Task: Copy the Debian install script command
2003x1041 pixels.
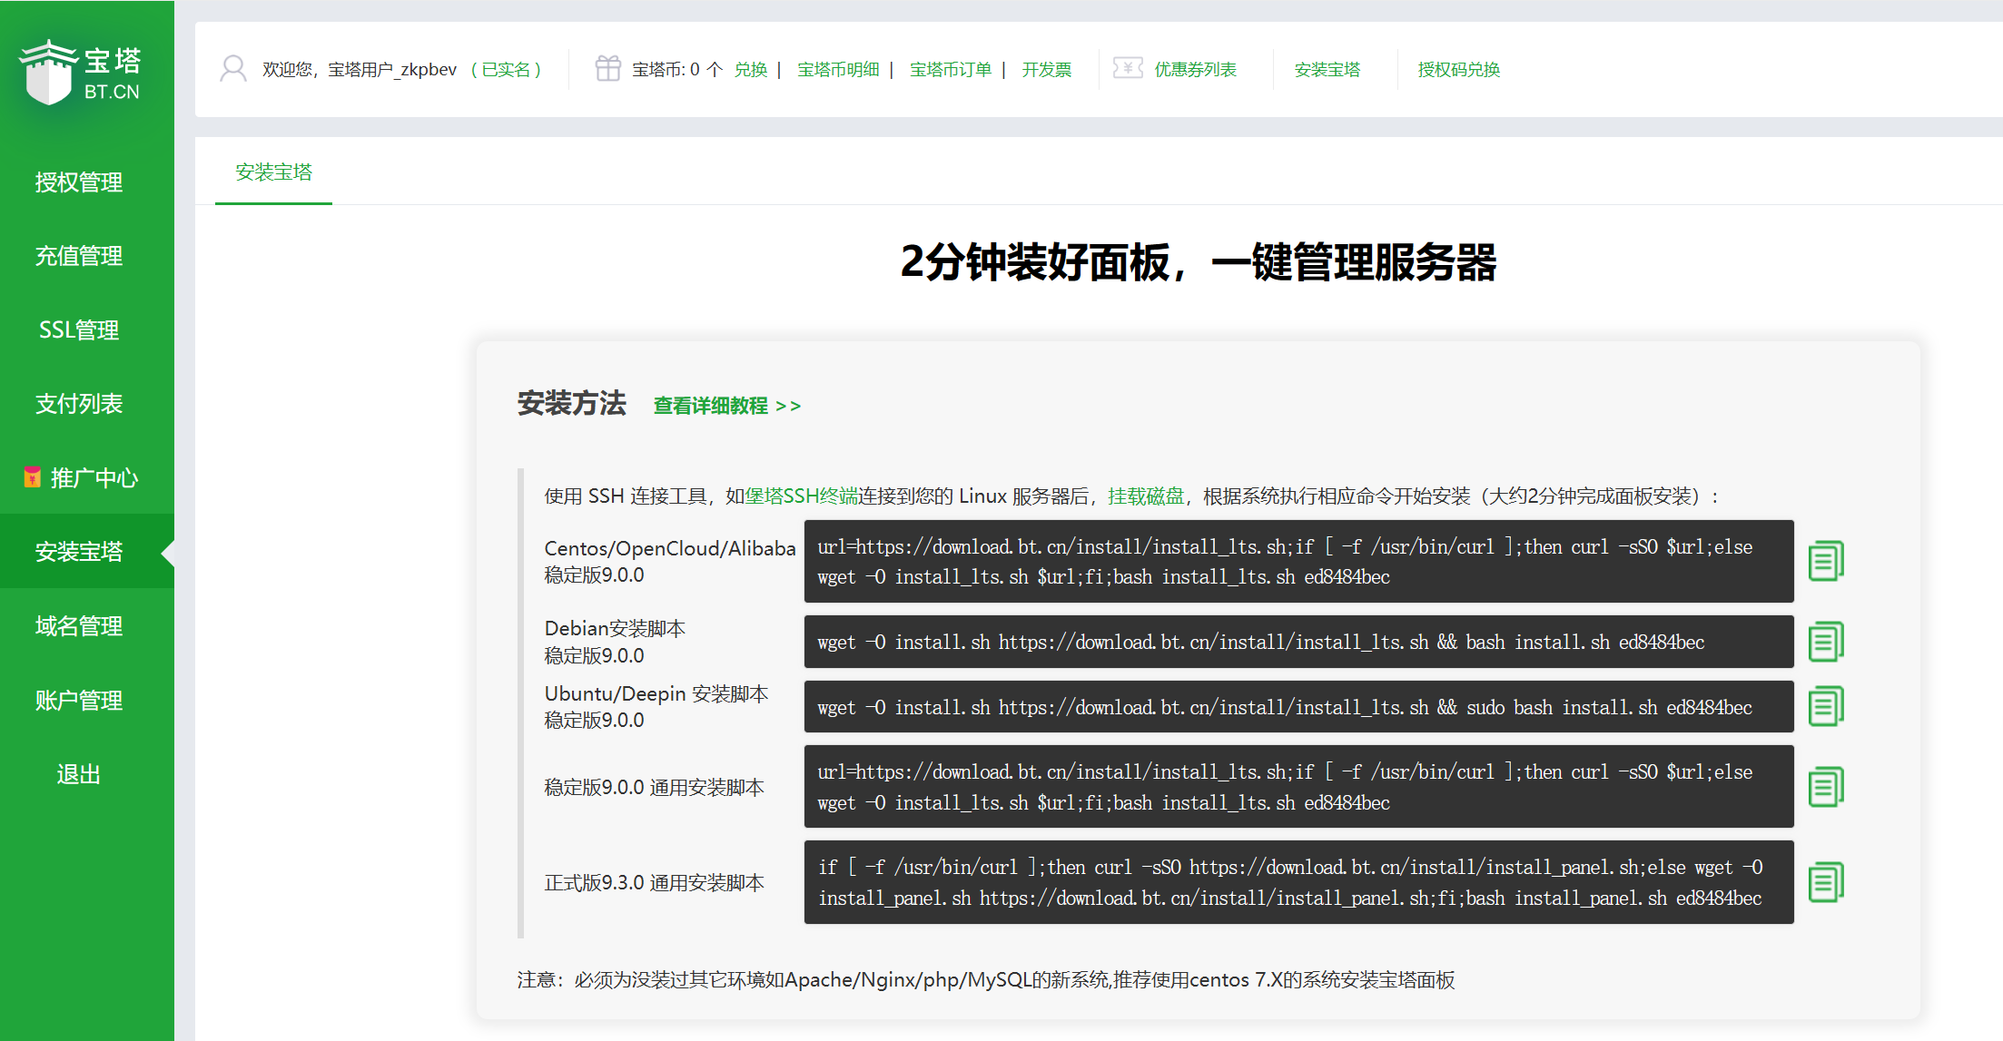Action: pyautogui.click(x=1825, y=642)
